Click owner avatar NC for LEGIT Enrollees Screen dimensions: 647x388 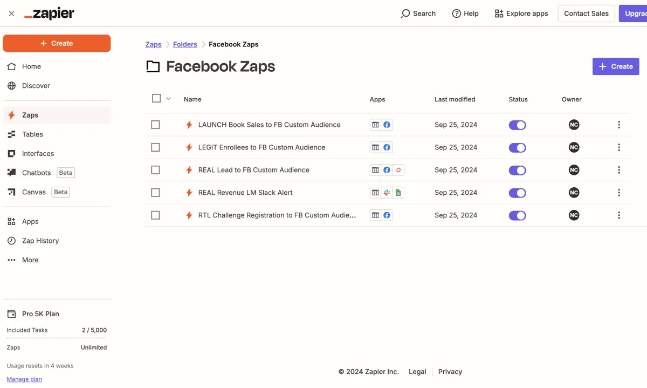coord(574,147)
